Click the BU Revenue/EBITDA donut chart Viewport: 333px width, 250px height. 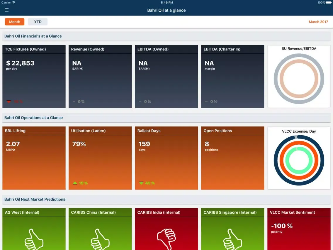coord(299,79)
